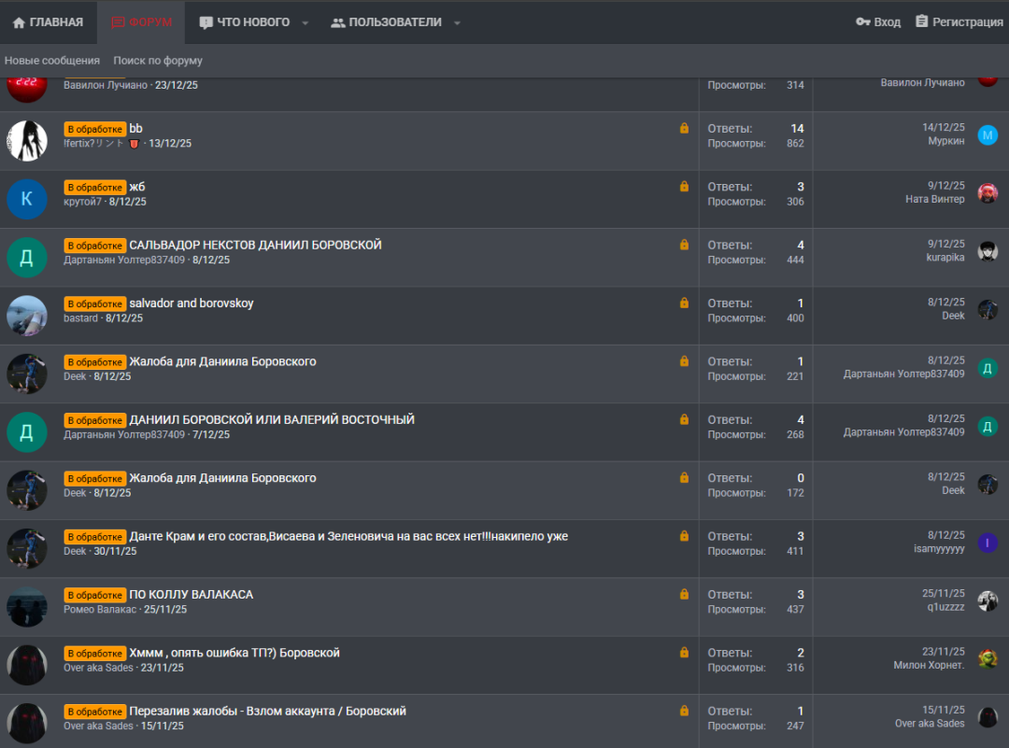
Task: Click Милон Хорнет's avatar icon
Action: pos(988,659)
